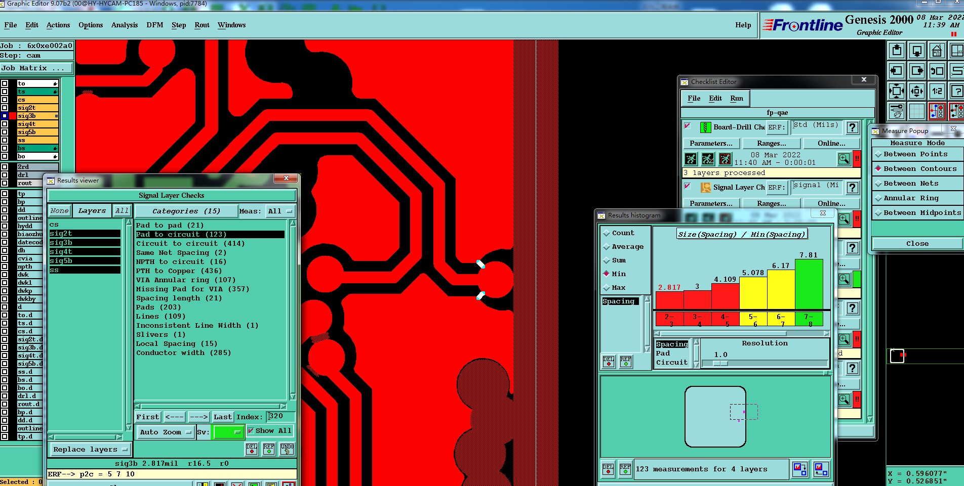Click the zoom out arrows icon
Viewport: 964px width, 486px height.
917,91
